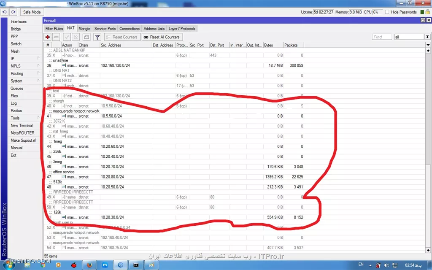432x270 pixels.
Task: Click the rule list scroll-up arrow
Action: [x=428, y=51]
